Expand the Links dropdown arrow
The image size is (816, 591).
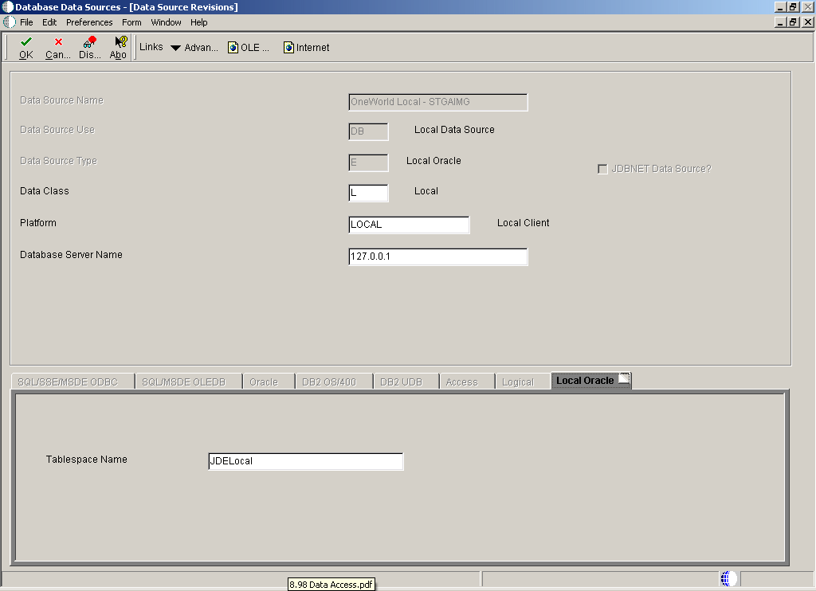(176, 48)
